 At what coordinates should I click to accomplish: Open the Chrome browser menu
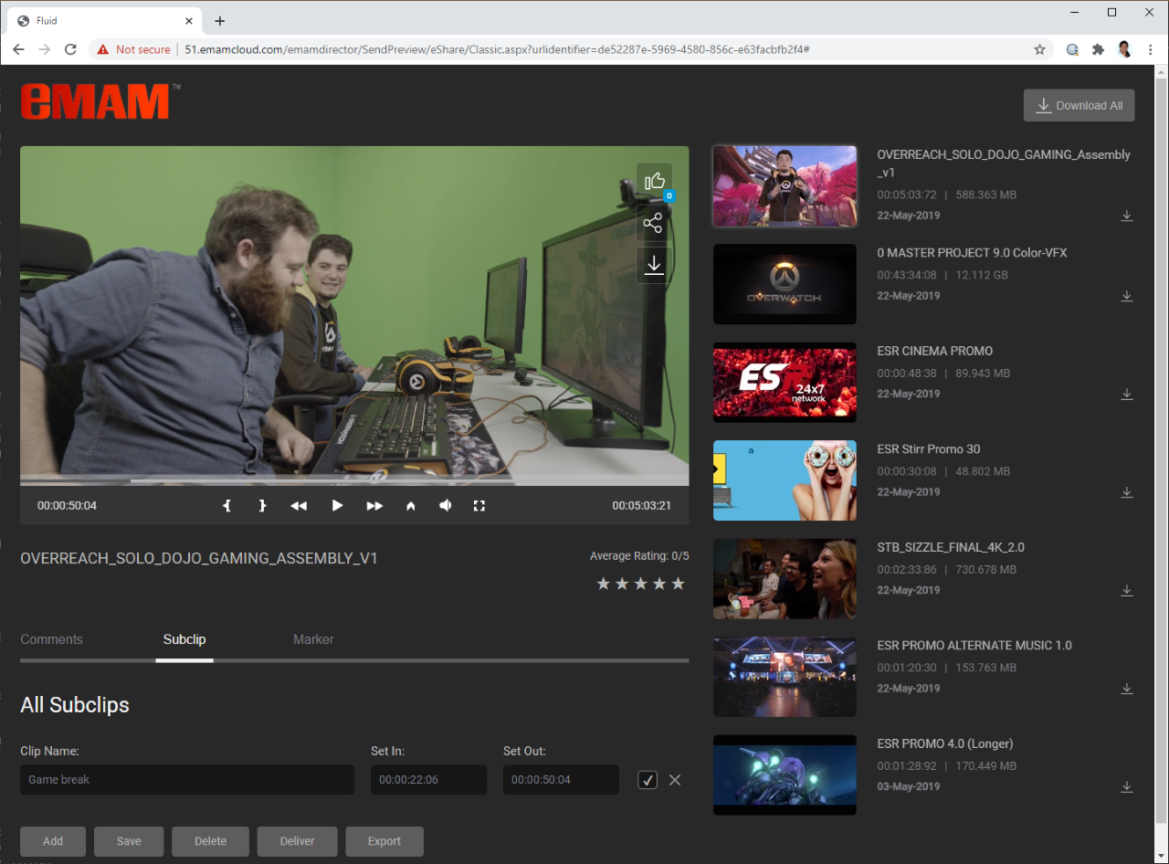click(x=1150, y=48)
